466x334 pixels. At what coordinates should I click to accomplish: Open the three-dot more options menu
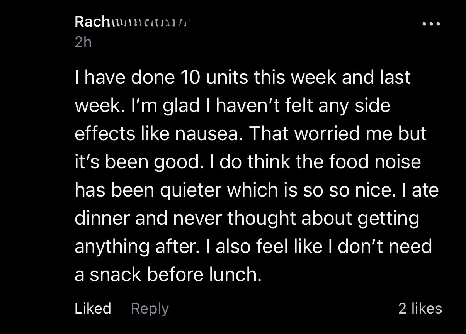431,24
